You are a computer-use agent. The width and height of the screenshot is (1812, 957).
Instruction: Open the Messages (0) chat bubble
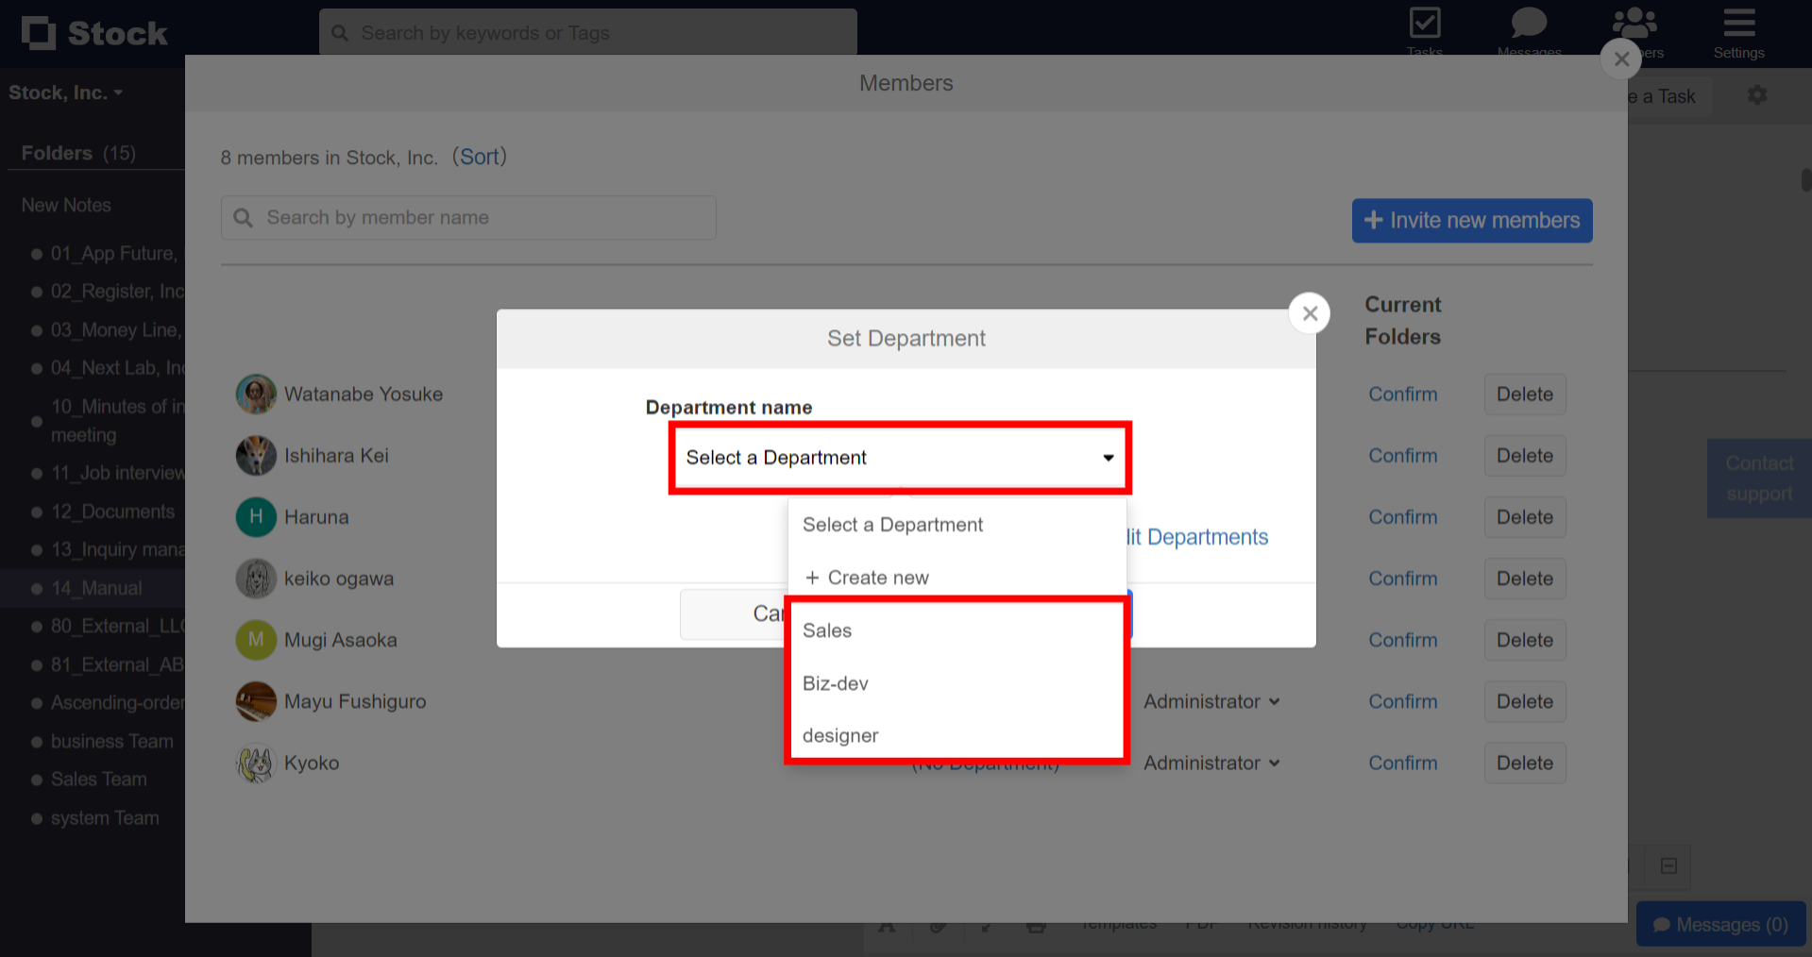[x=1719, y=924]
